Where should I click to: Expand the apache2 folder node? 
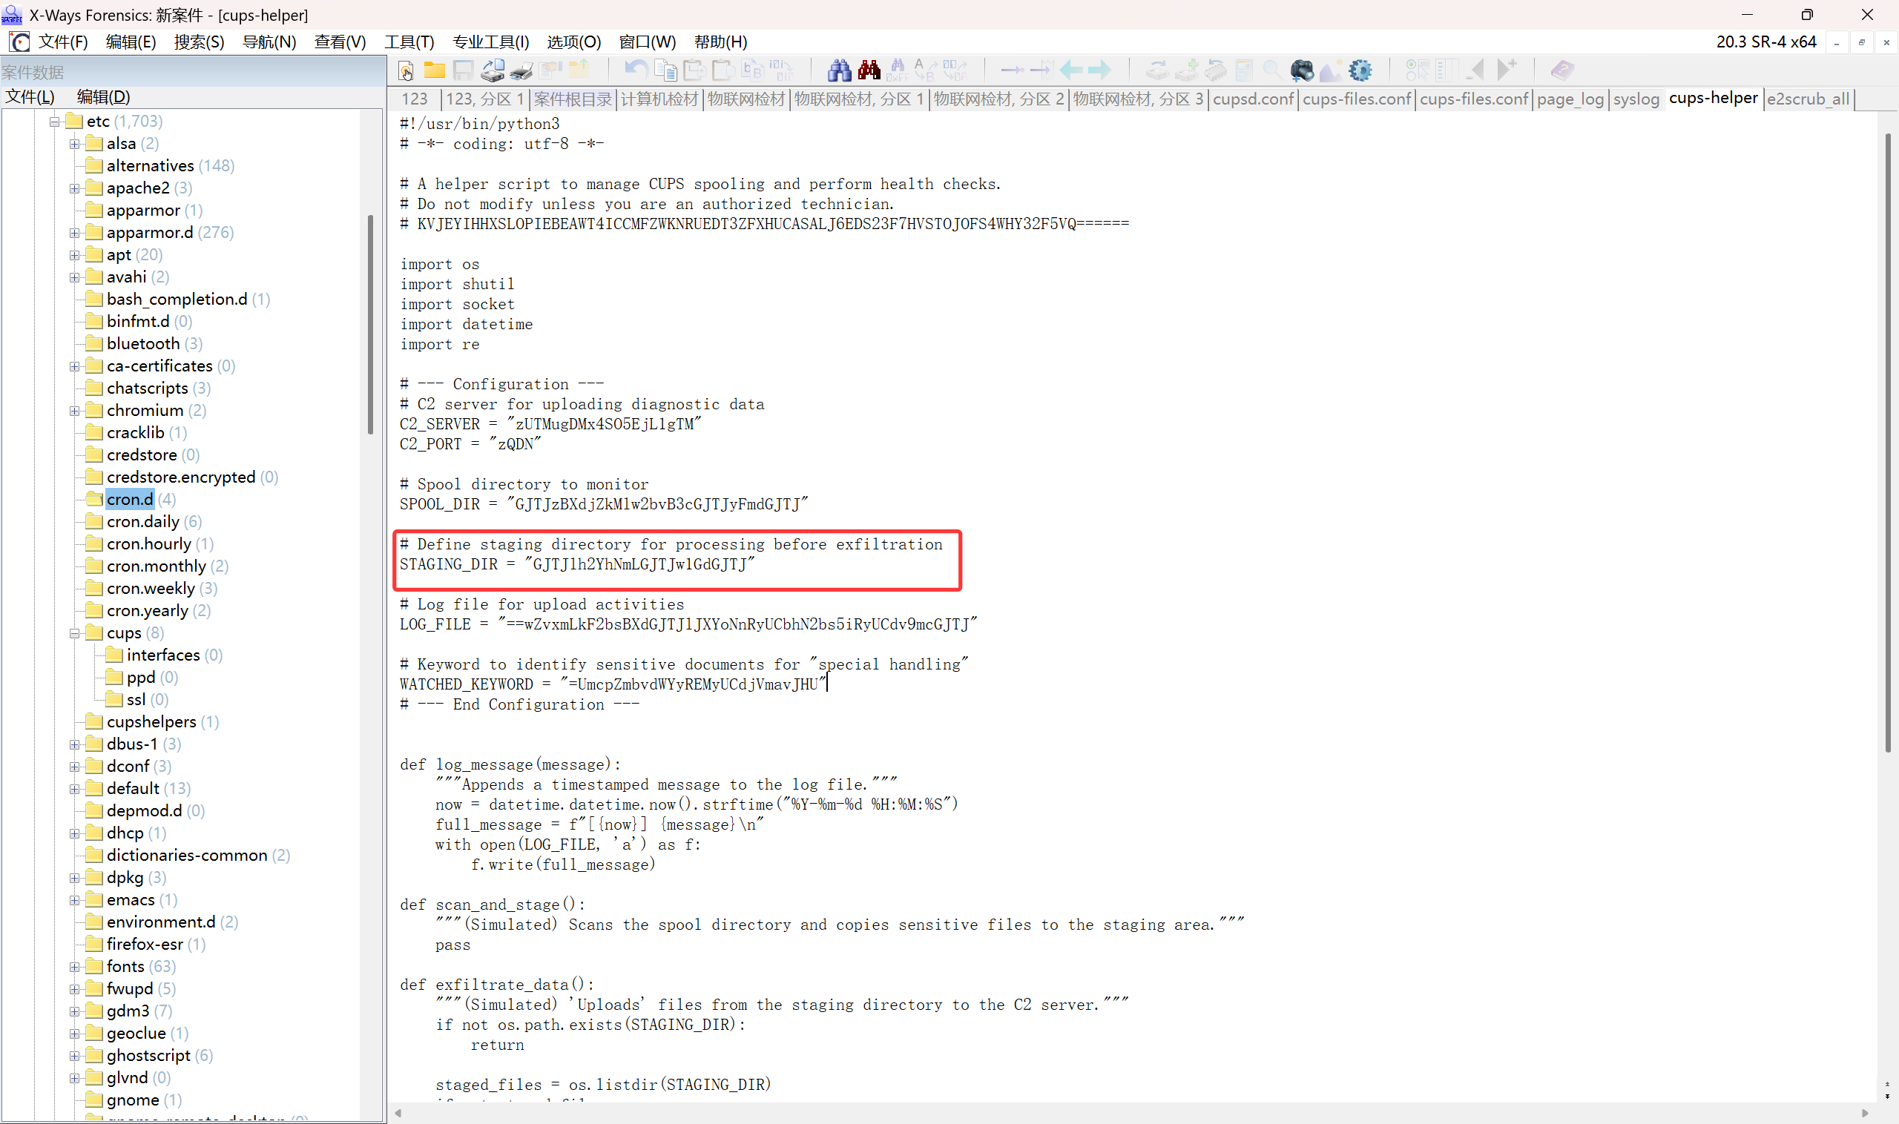pyautogui.click(x=74, y=188)
